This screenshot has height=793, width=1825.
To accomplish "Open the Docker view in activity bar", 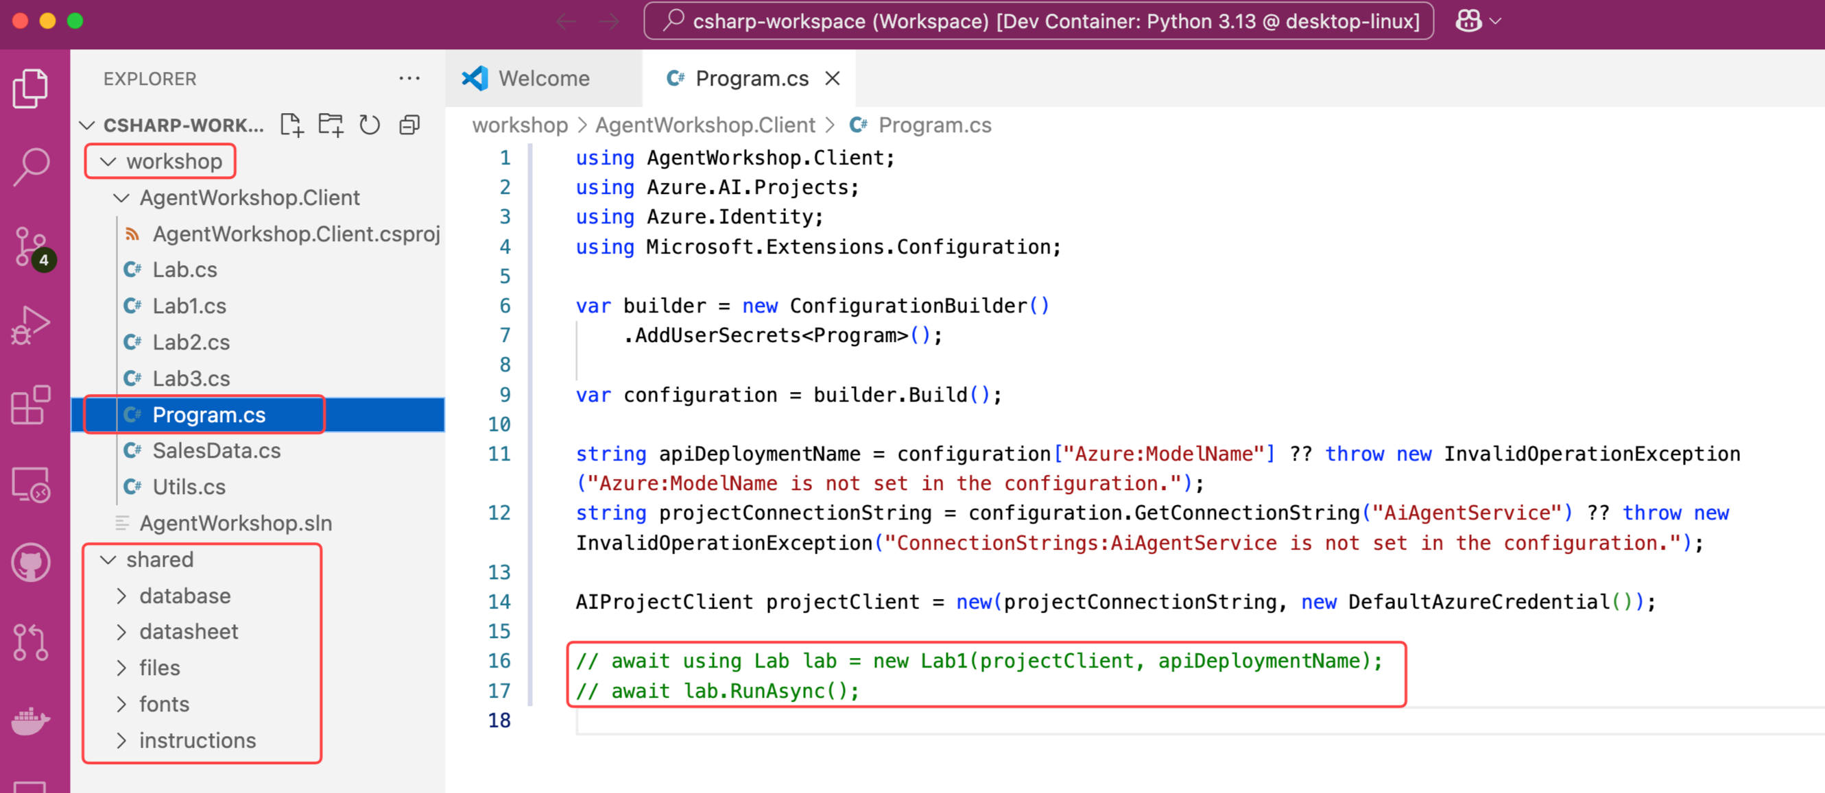I will (31, 722).
